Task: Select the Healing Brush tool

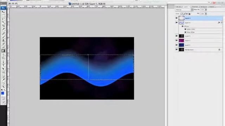Action: tap(3, 34)
